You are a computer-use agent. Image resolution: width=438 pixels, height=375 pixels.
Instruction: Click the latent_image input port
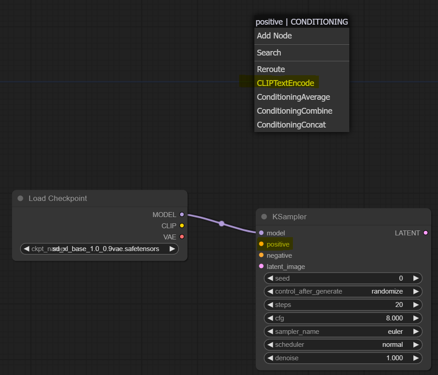click(261, 266)
